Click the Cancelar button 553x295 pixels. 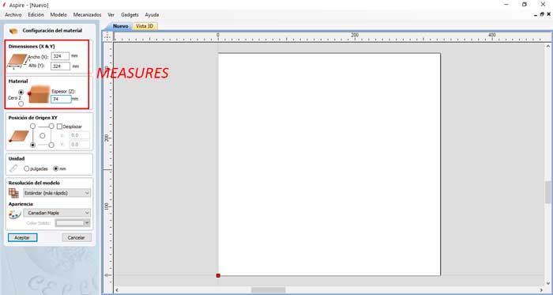77,237
